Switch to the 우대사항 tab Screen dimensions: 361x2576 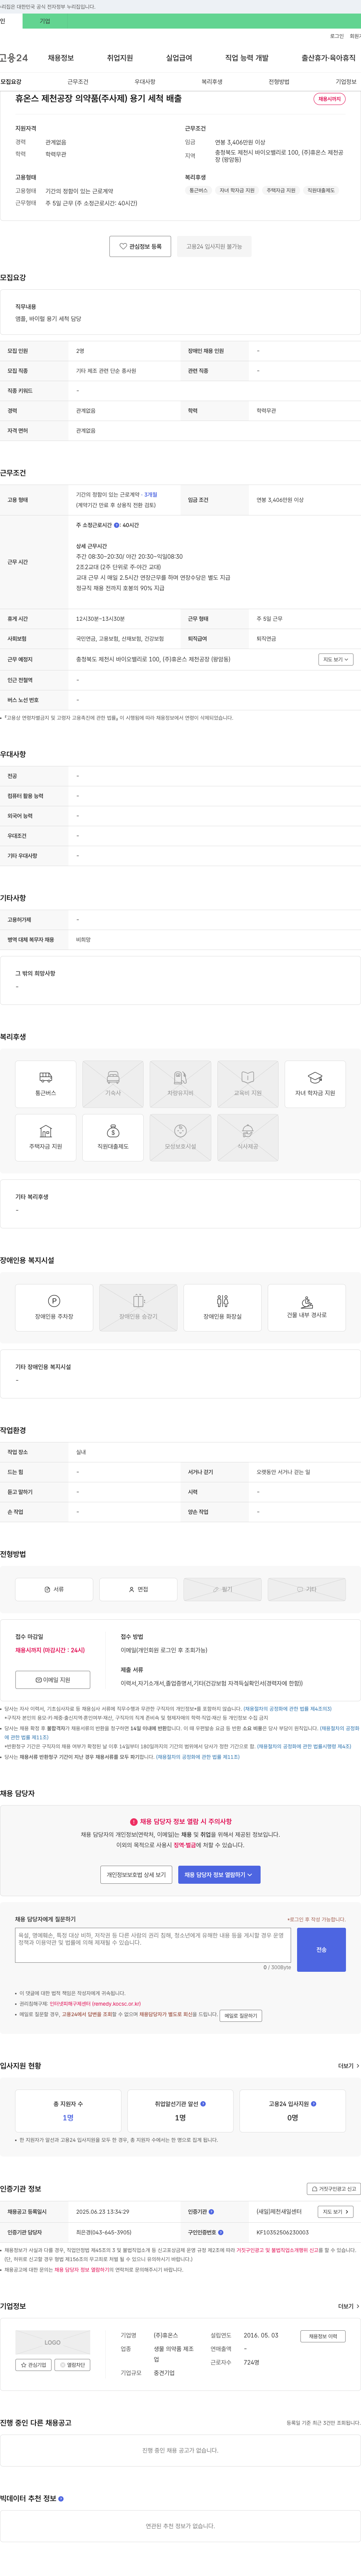point(145,82)
